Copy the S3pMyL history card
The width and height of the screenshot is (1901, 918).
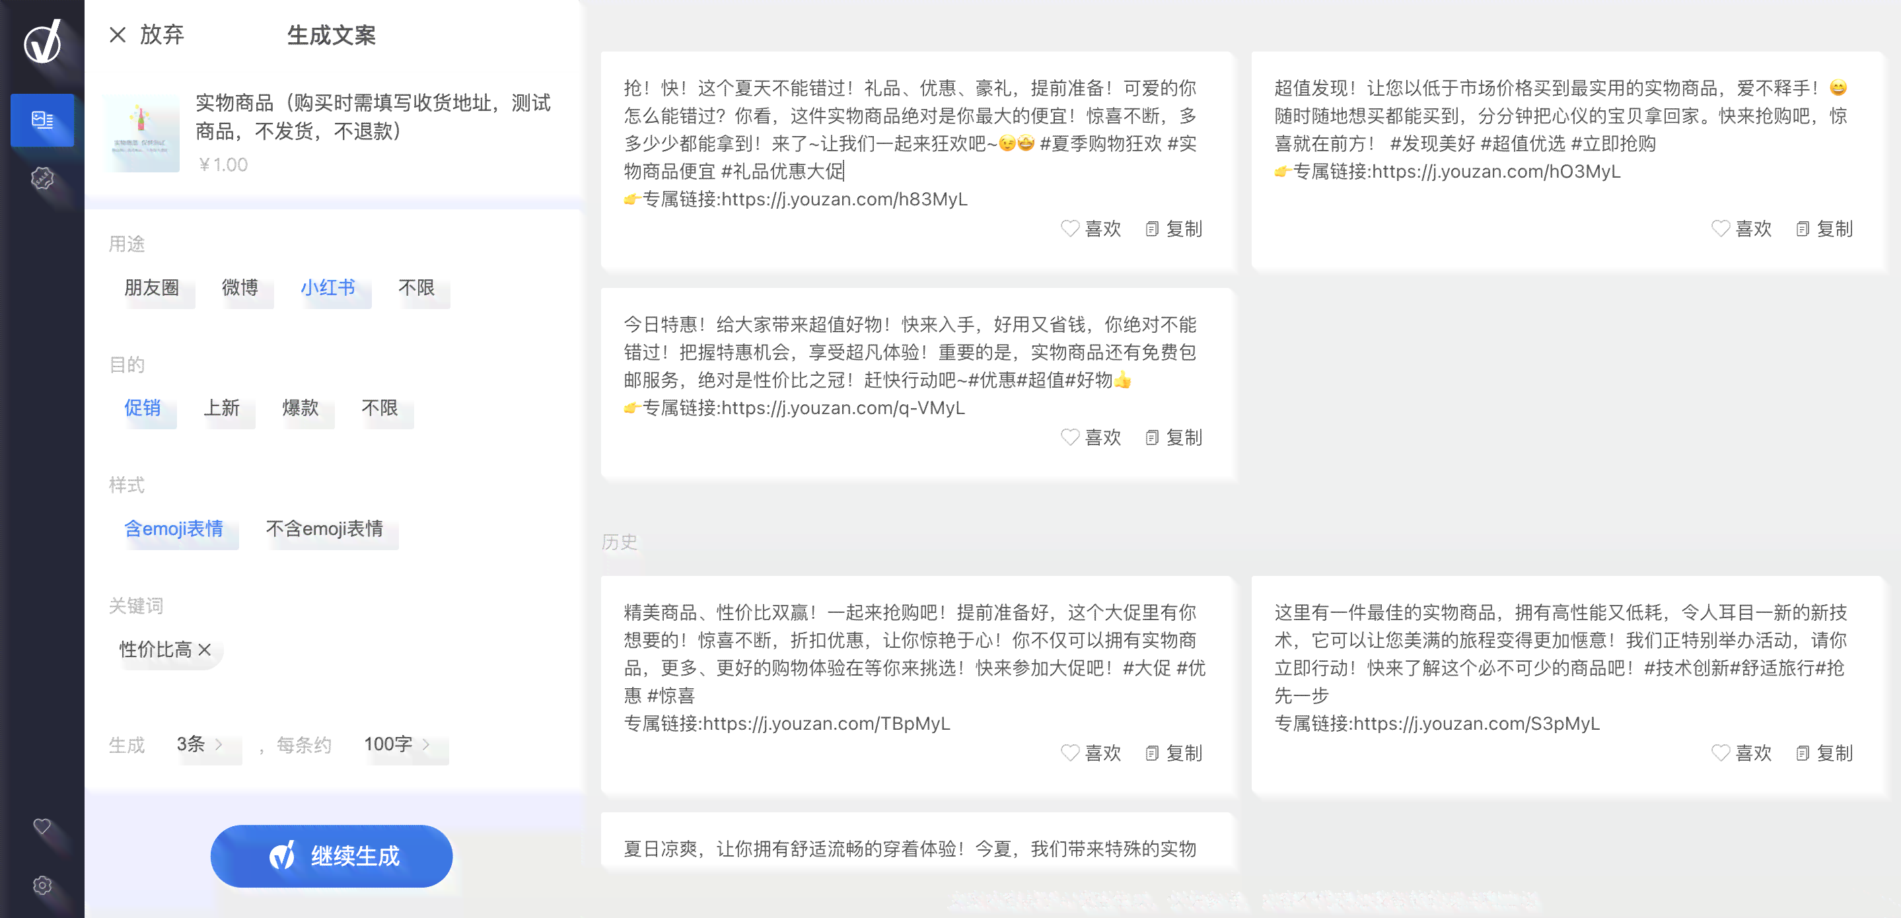(1824, 753)
